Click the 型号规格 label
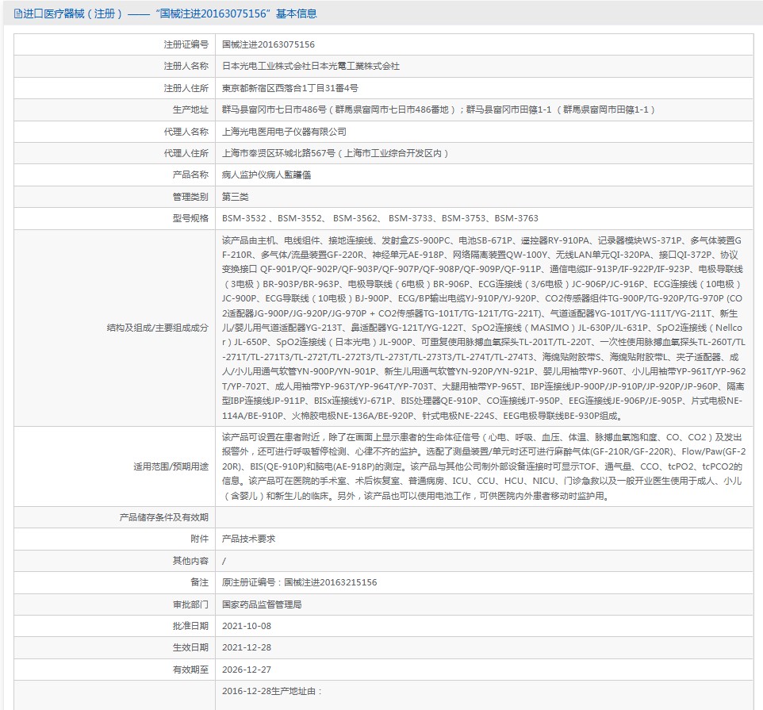 coord(190,218)
